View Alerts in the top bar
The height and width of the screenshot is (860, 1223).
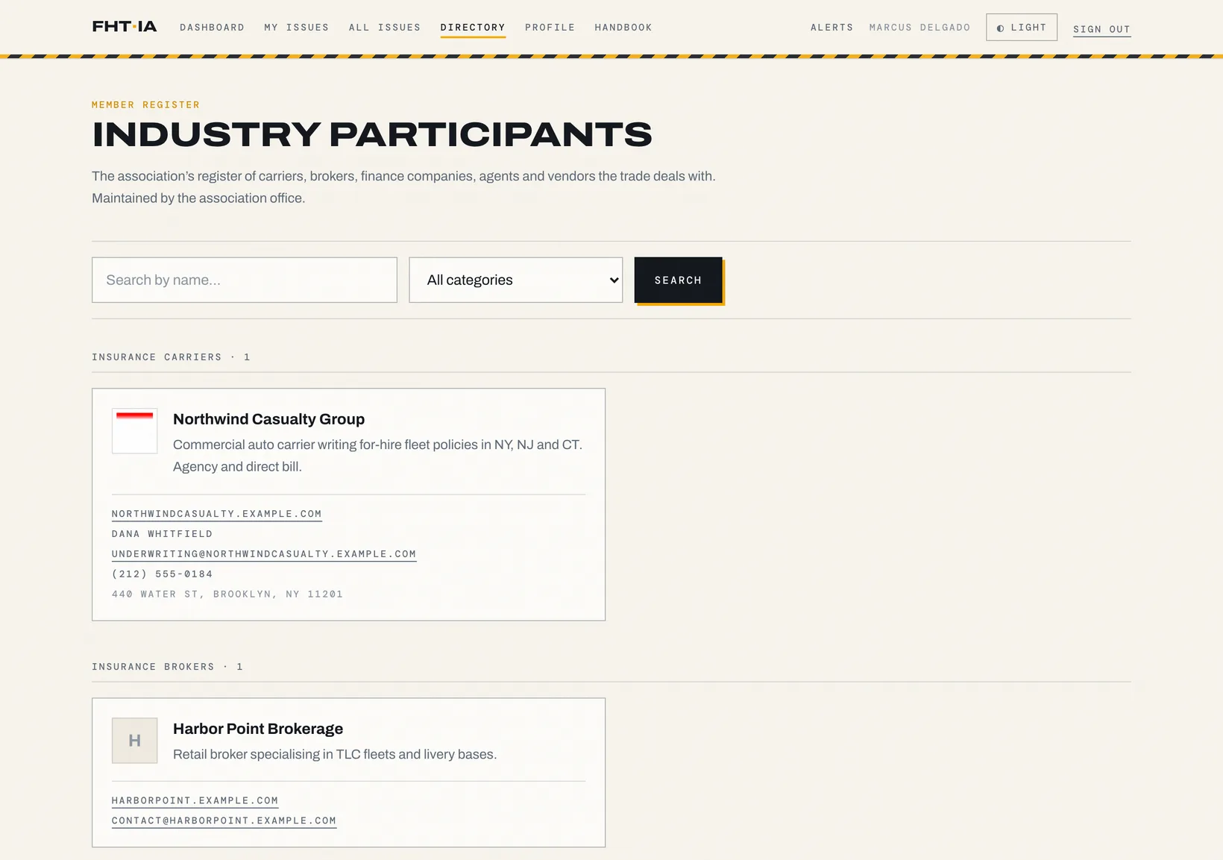click(831, 28)
